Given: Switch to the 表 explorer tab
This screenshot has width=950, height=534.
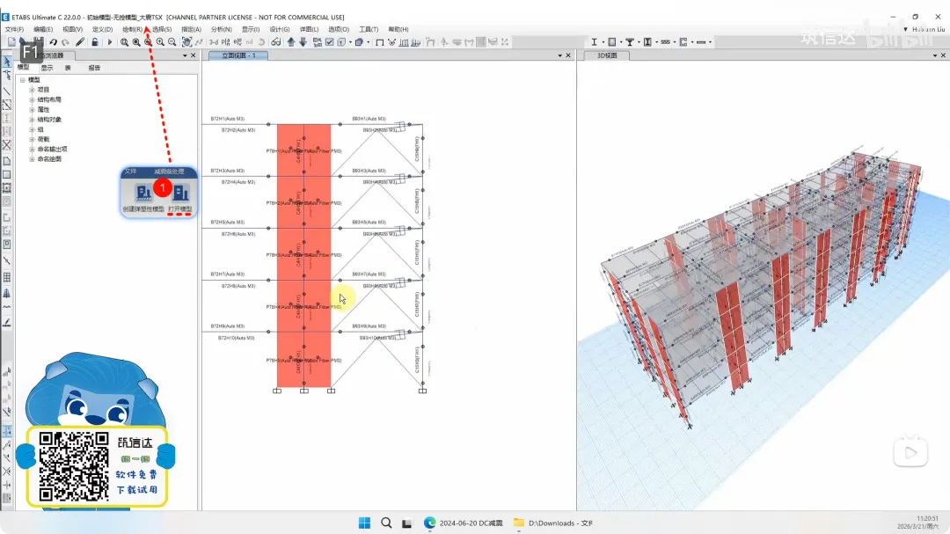Looking at the screenshot, I should (68, 68).
